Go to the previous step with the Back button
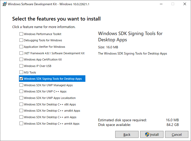 click(x=127, y=135)
